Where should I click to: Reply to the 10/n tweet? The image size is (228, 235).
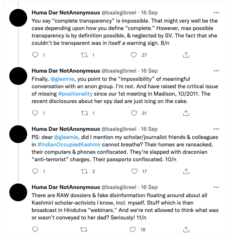pos(36,172)
